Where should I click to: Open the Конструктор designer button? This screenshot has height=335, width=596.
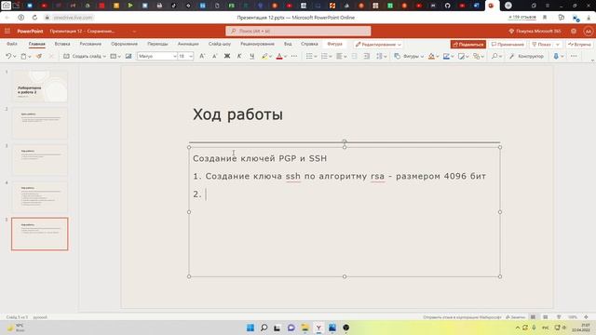click(x=526, y=56)
